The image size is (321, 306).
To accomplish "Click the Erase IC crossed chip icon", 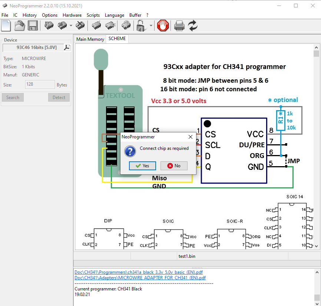I will pos(80,26).
